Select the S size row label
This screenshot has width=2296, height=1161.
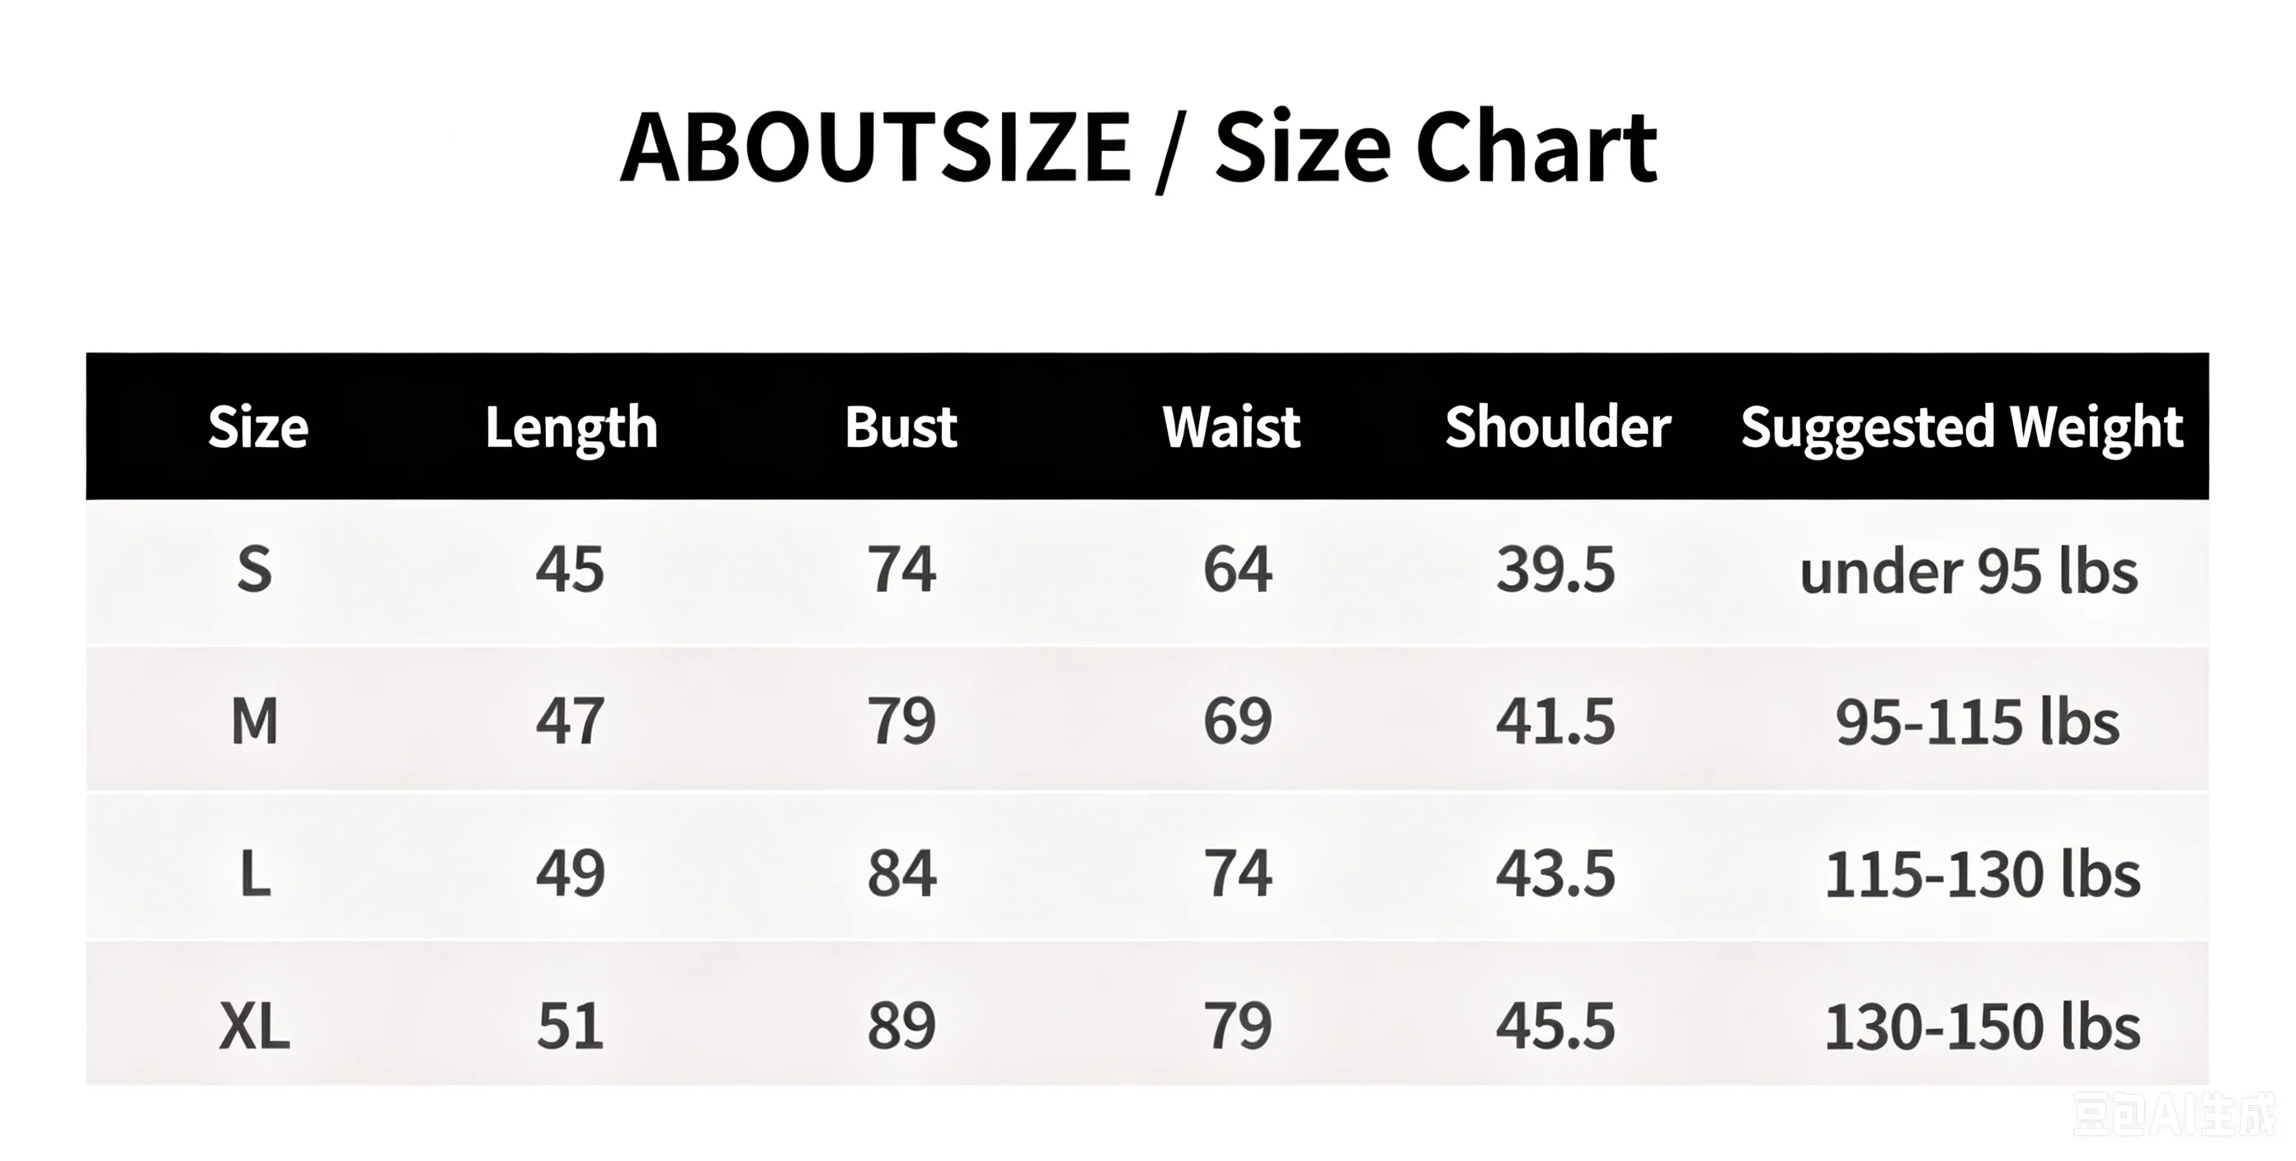(x=254, y=569)
